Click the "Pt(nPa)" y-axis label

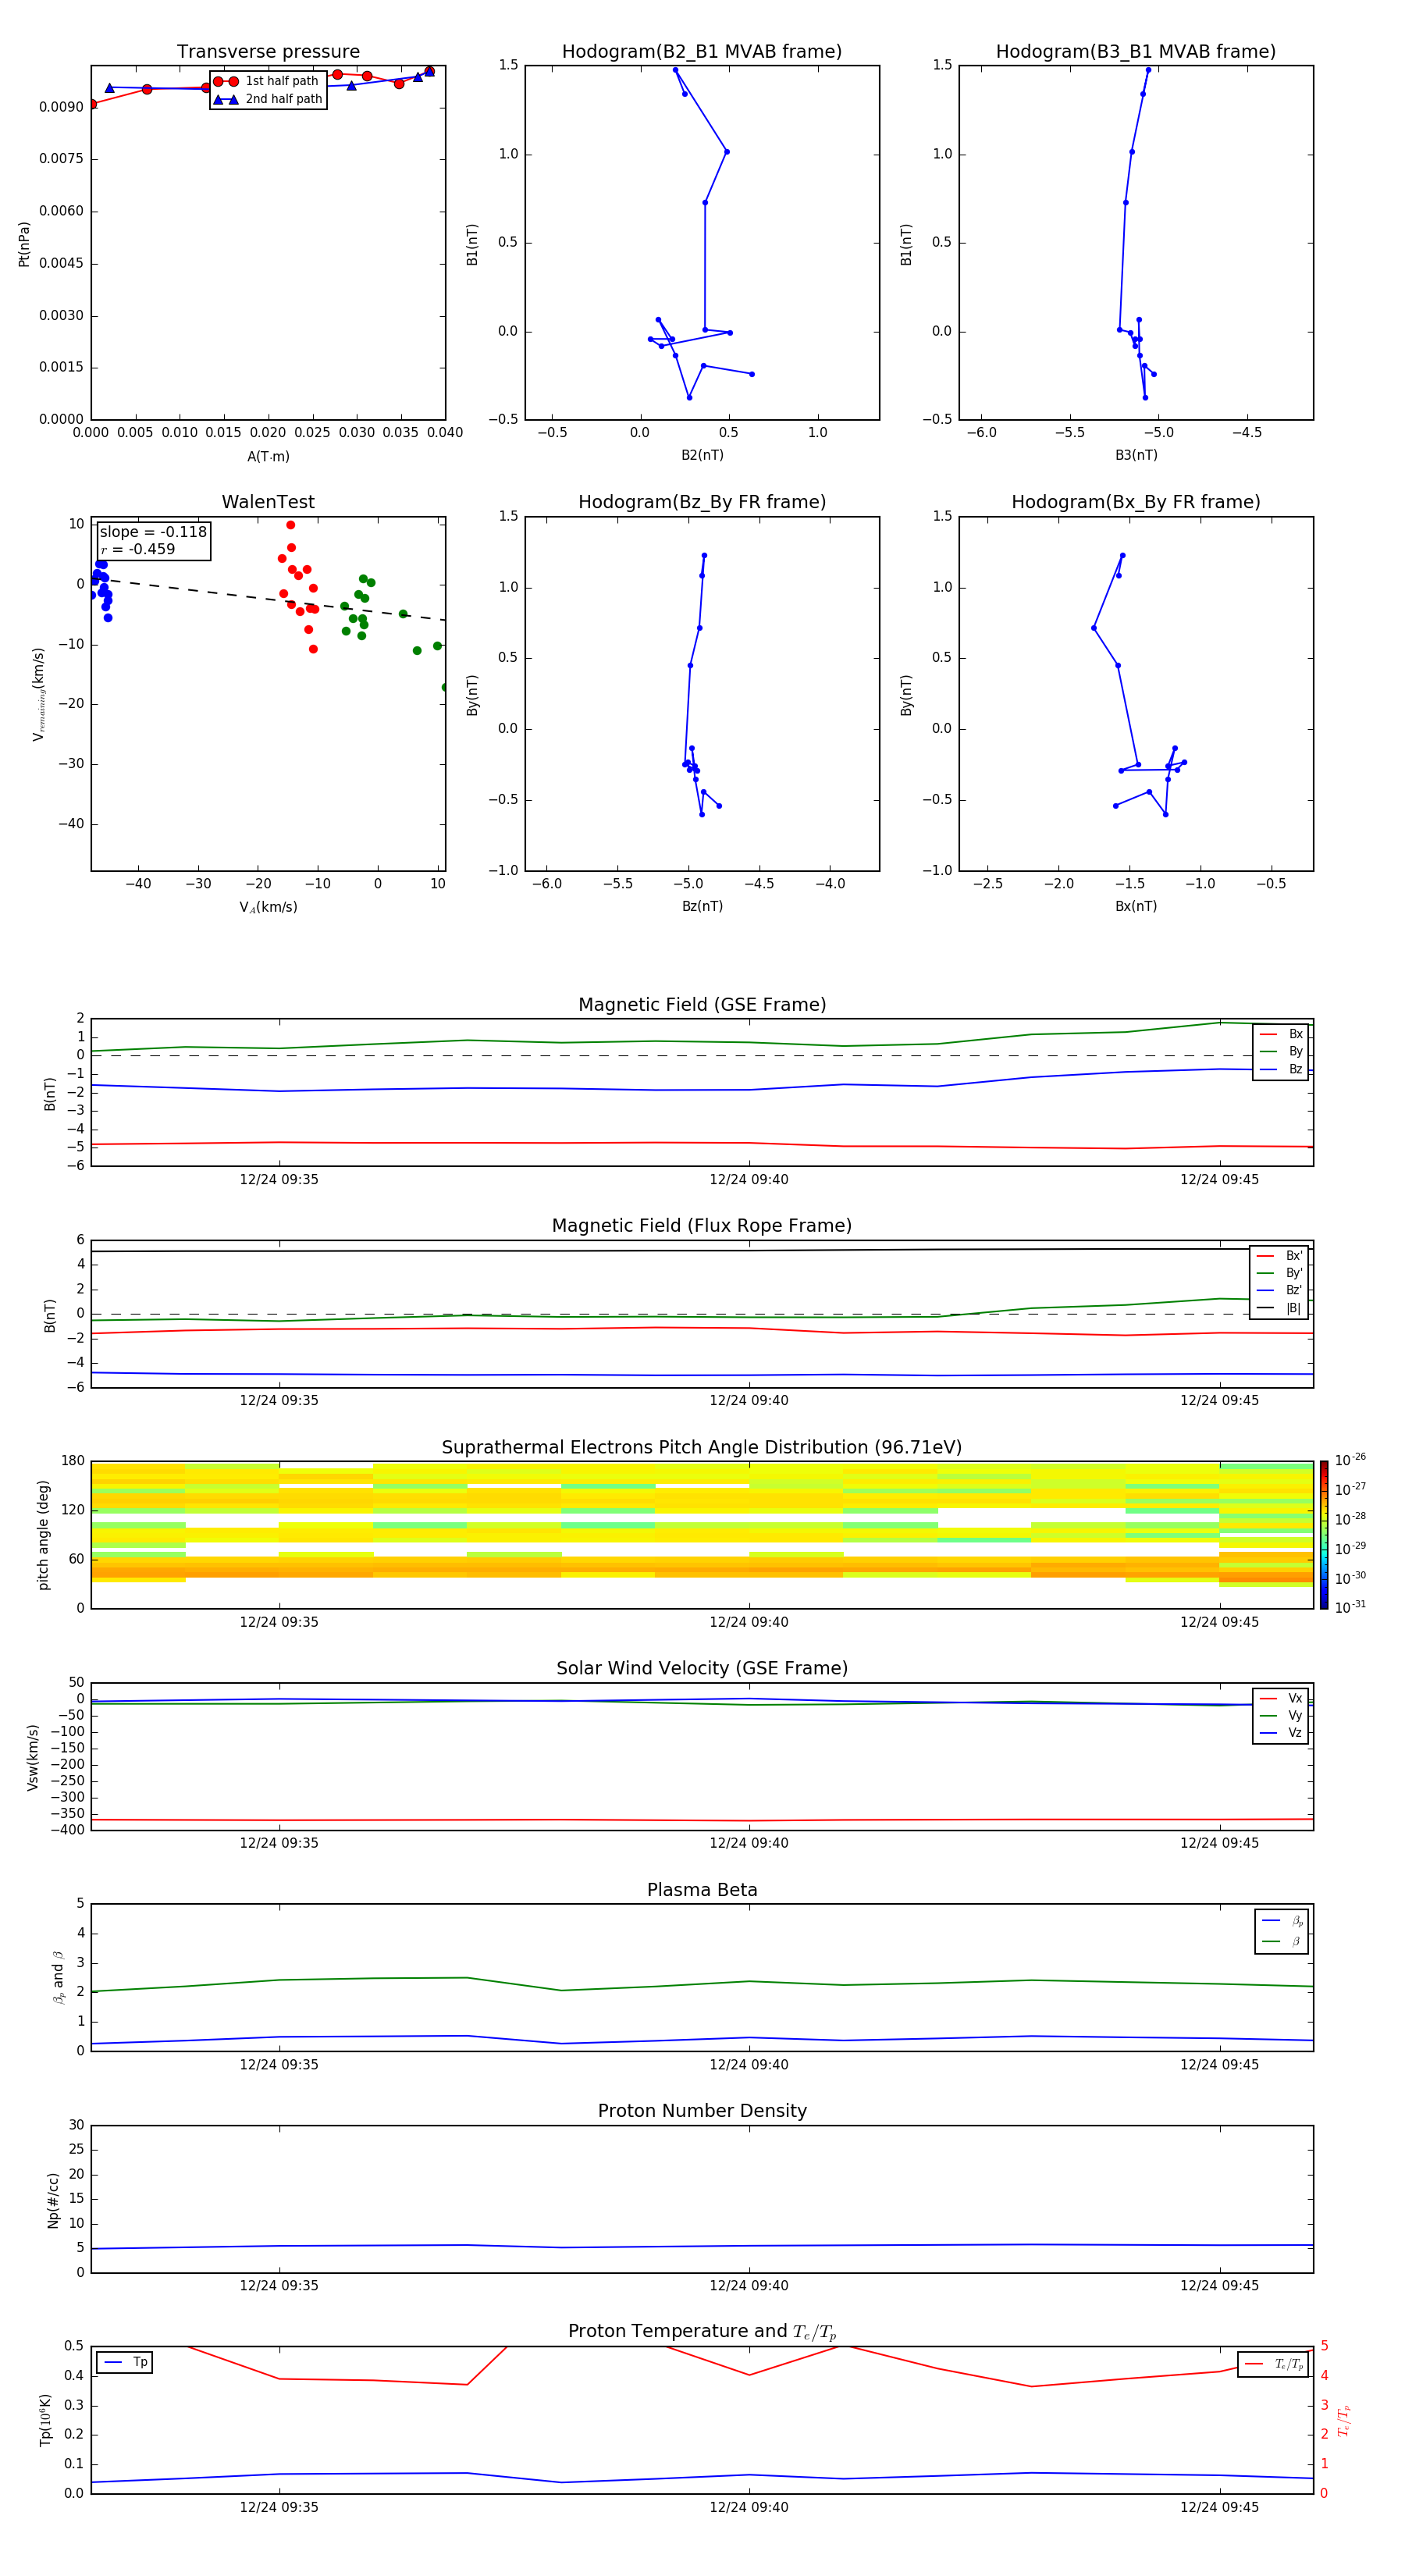(24, 244)
